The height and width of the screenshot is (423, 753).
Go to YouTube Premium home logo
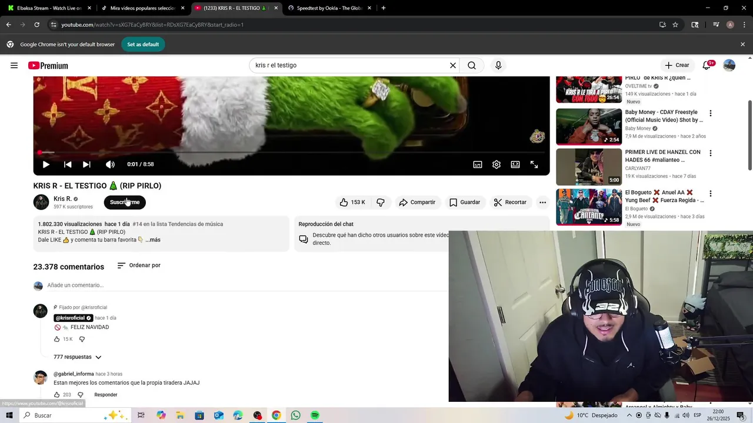tap(48, 66)
